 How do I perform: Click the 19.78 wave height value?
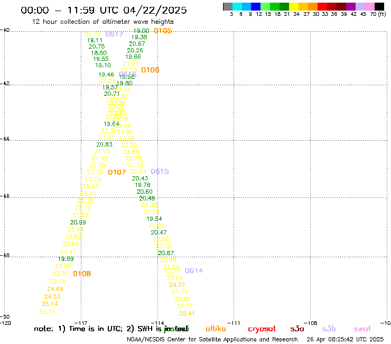point(143,185)
